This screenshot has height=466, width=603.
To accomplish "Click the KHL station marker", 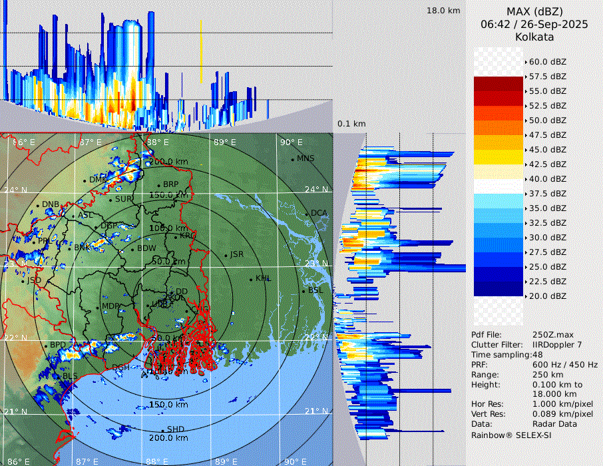I will pos(251,279).
